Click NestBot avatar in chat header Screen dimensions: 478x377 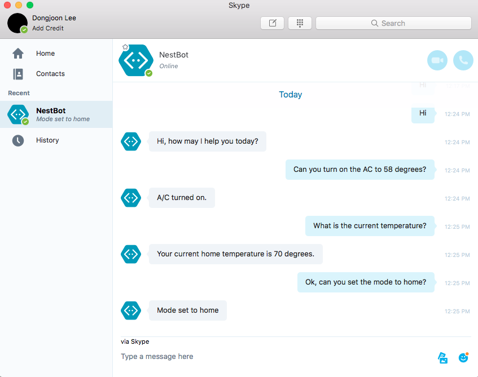point(136,60)
